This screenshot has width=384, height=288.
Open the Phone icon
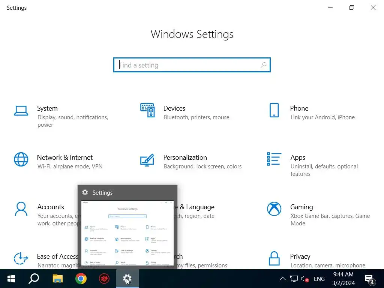pos(274,110)
